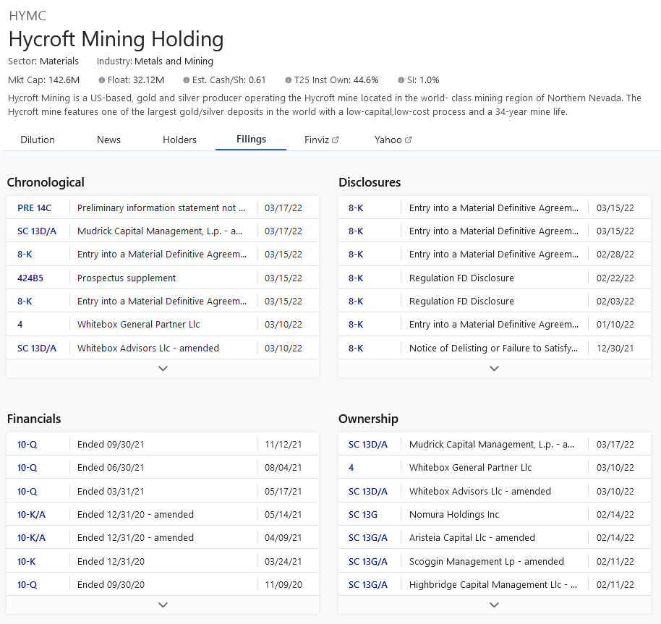Click the Est. Cash/Sh info icon
Screen dimensions: 661x624
pyautogui.click(x=187, y=80)
